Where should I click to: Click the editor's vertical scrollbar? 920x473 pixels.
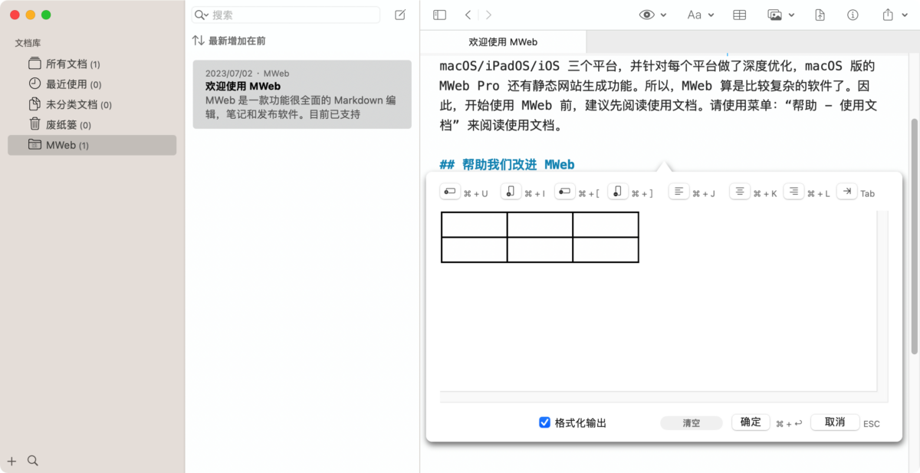pyautogui.click(x=914, y=236)
